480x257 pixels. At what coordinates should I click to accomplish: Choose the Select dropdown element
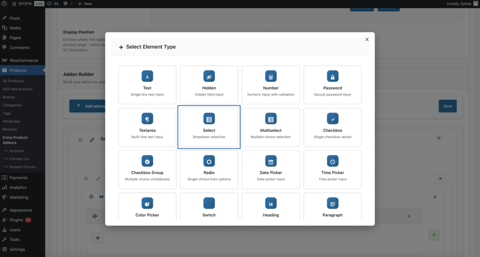[209, 127]
